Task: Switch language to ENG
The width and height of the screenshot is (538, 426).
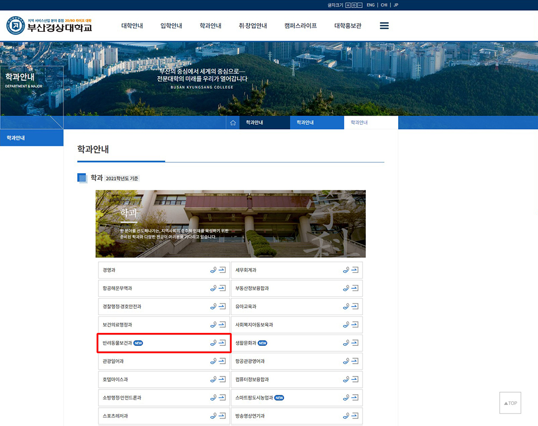Action: point(371,5)
